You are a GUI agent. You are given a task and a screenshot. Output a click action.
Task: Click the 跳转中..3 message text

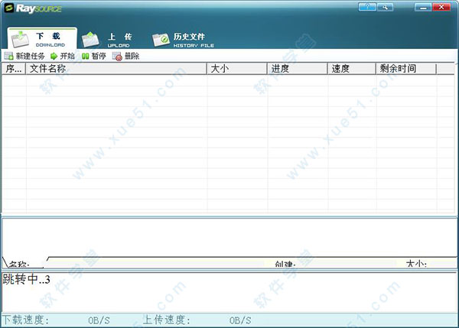point(26,279)
